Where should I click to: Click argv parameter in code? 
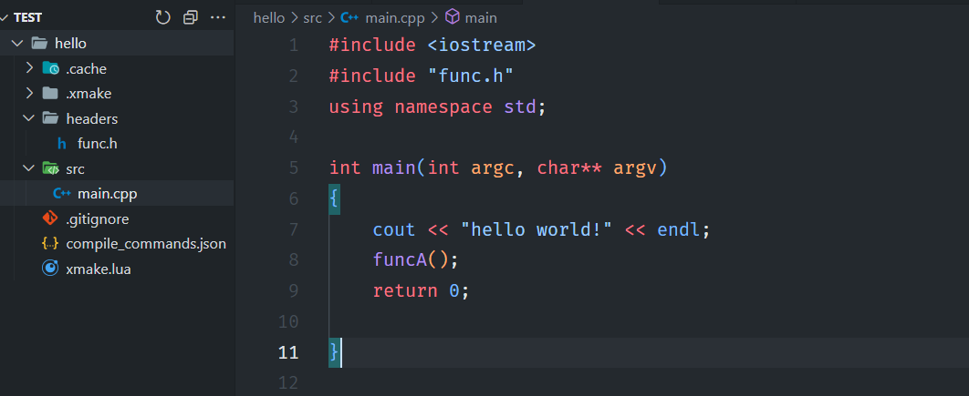635,168
